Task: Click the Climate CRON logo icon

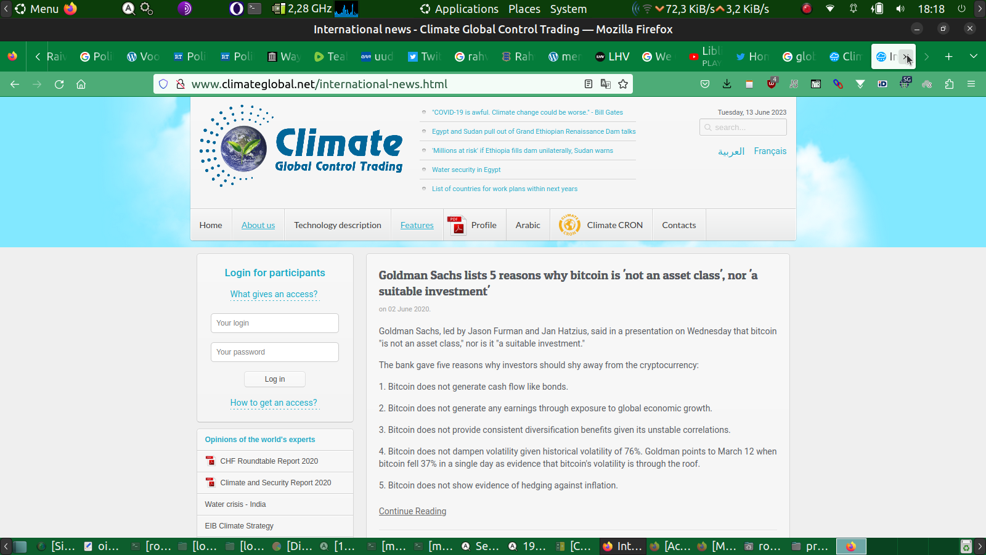Action: pos(569,225)
